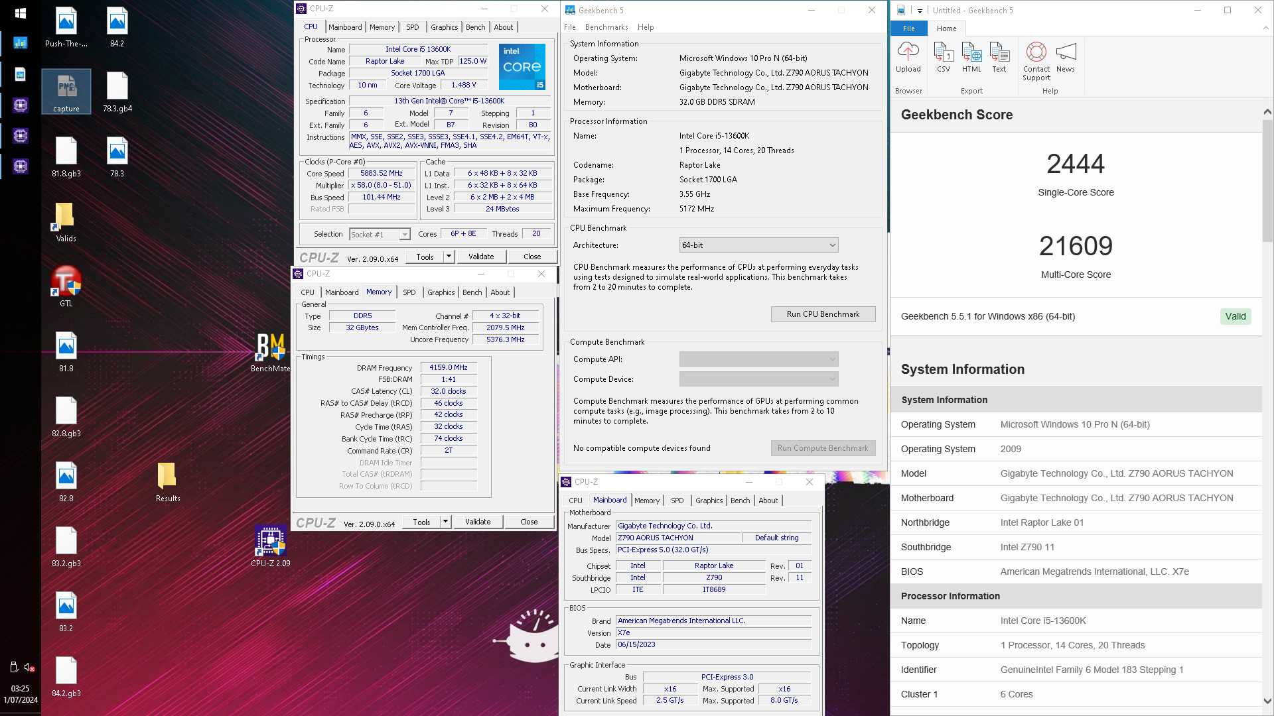Screen dimensions: 1274x716
Task: Click the Intel Core i5 13600K name field
Action: pyautogui.click(x=418, y=49)
